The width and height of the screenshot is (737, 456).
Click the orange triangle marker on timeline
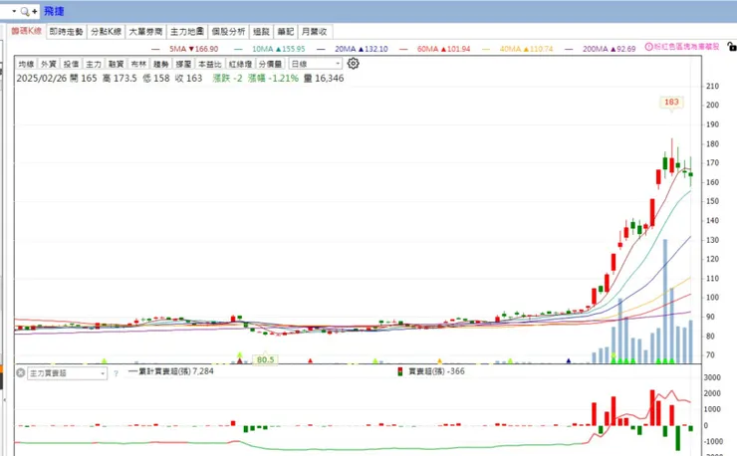point(439,360)
